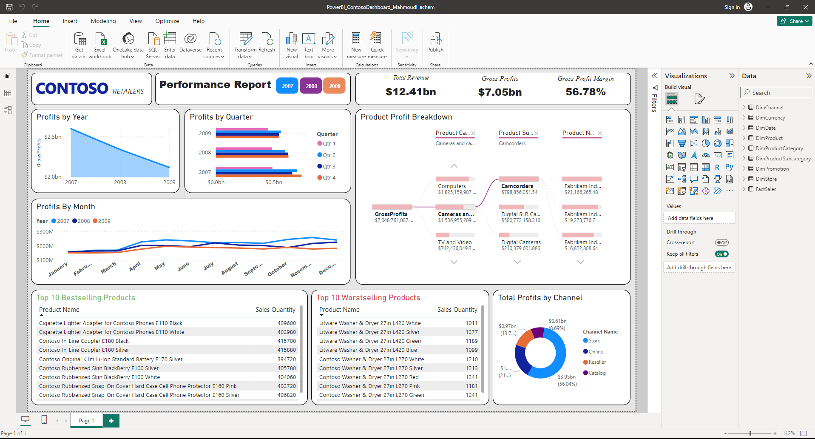Expand the FactSales table
Screen dimensions: 815x439
[x=744, y=189]
